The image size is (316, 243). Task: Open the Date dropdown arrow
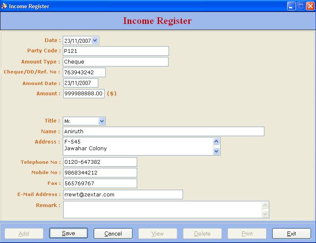(95, 40)
